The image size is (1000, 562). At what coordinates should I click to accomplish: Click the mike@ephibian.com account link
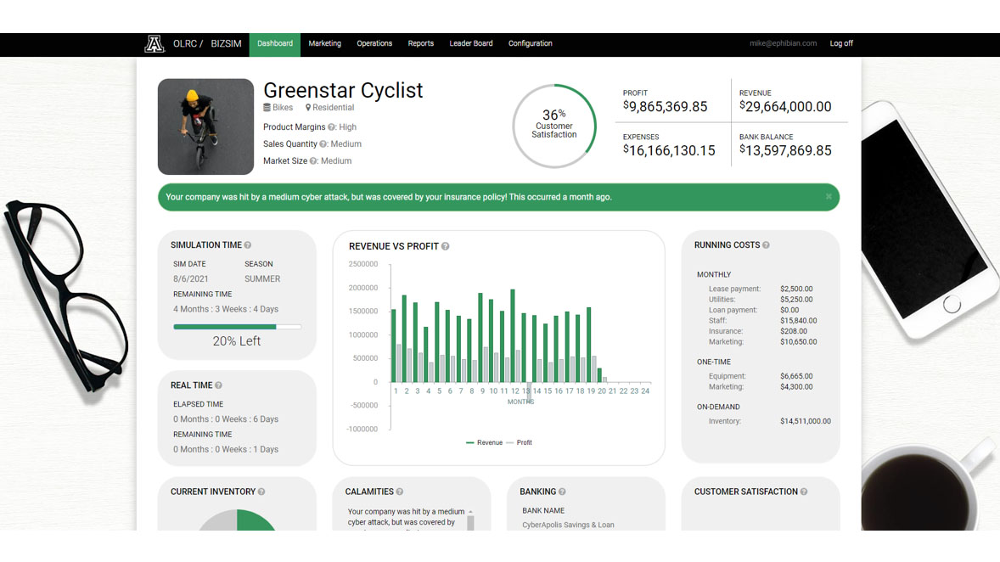click(x=783, y=43)
